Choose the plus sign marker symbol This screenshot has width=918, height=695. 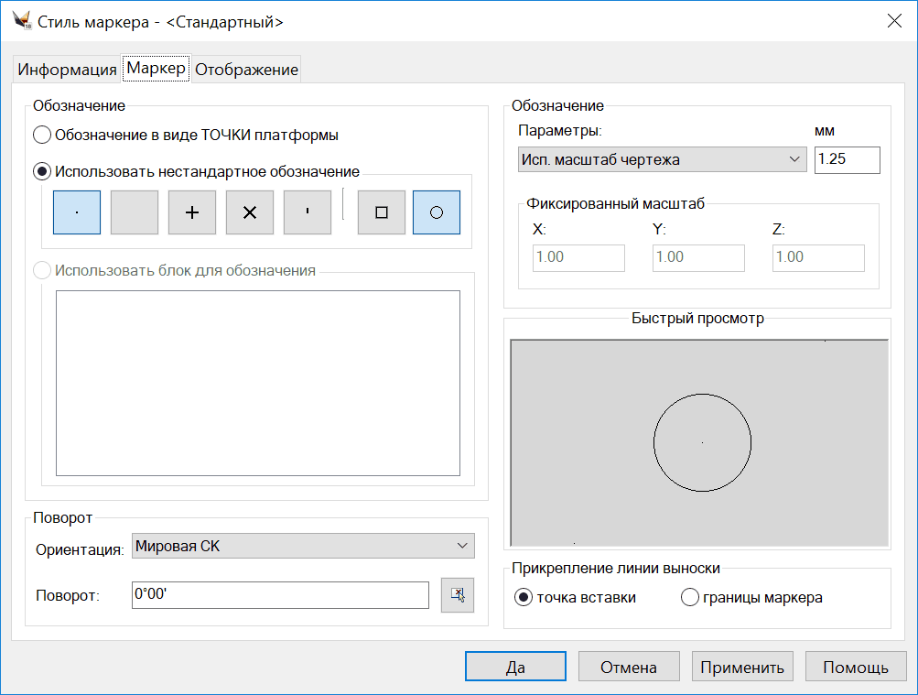click(192, 212)
